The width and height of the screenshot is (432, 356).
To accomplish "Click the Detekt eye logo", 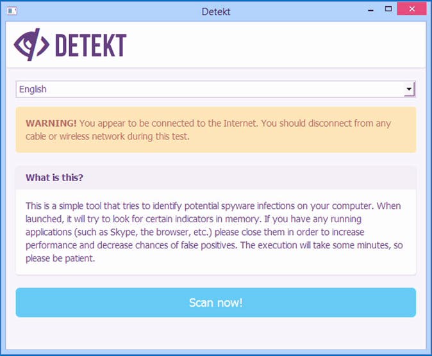I will tap(31, 45).
